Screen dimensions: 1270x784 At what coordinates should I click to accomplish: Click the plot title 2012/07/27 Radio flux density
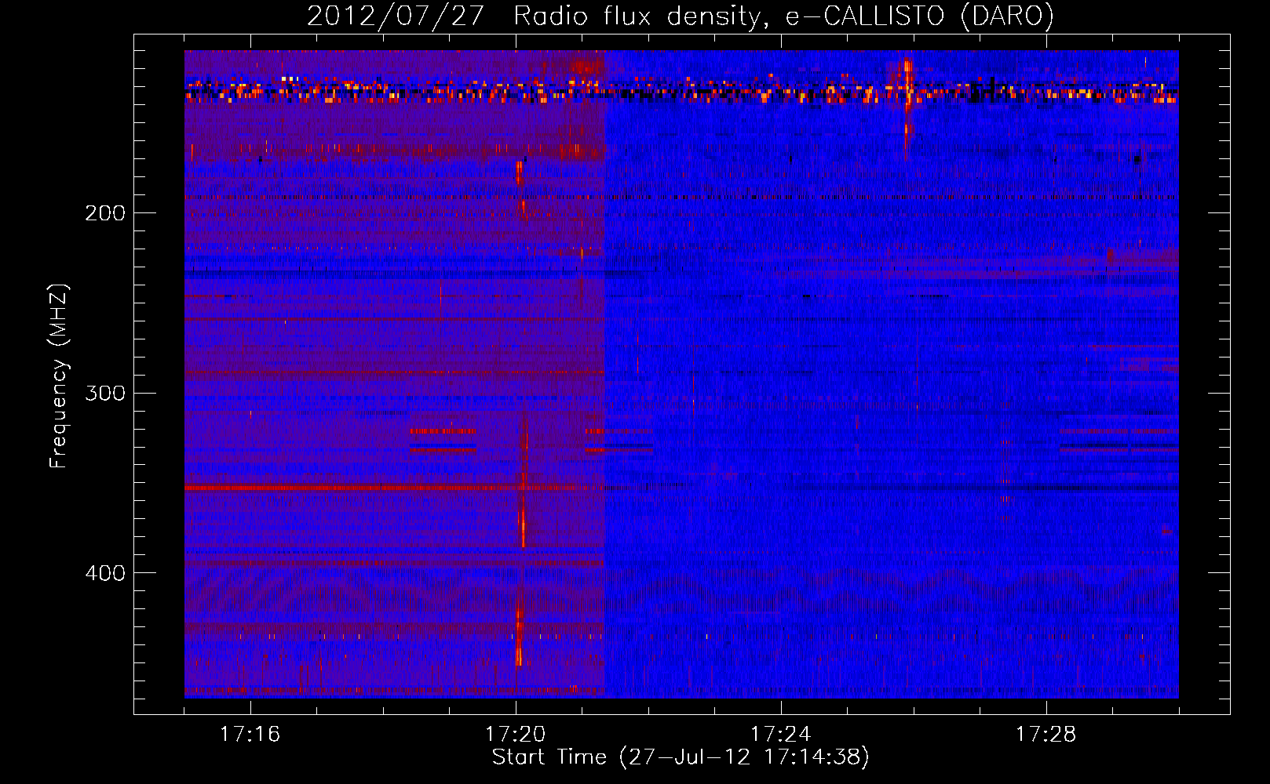tap(680, 16)
